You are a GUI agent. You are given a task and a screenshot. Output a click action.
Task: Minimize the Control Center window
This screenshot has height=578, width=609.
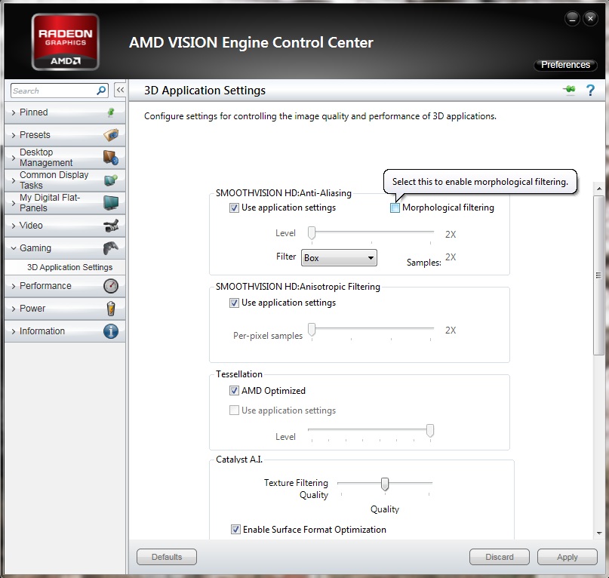click(x=573, y=18)
